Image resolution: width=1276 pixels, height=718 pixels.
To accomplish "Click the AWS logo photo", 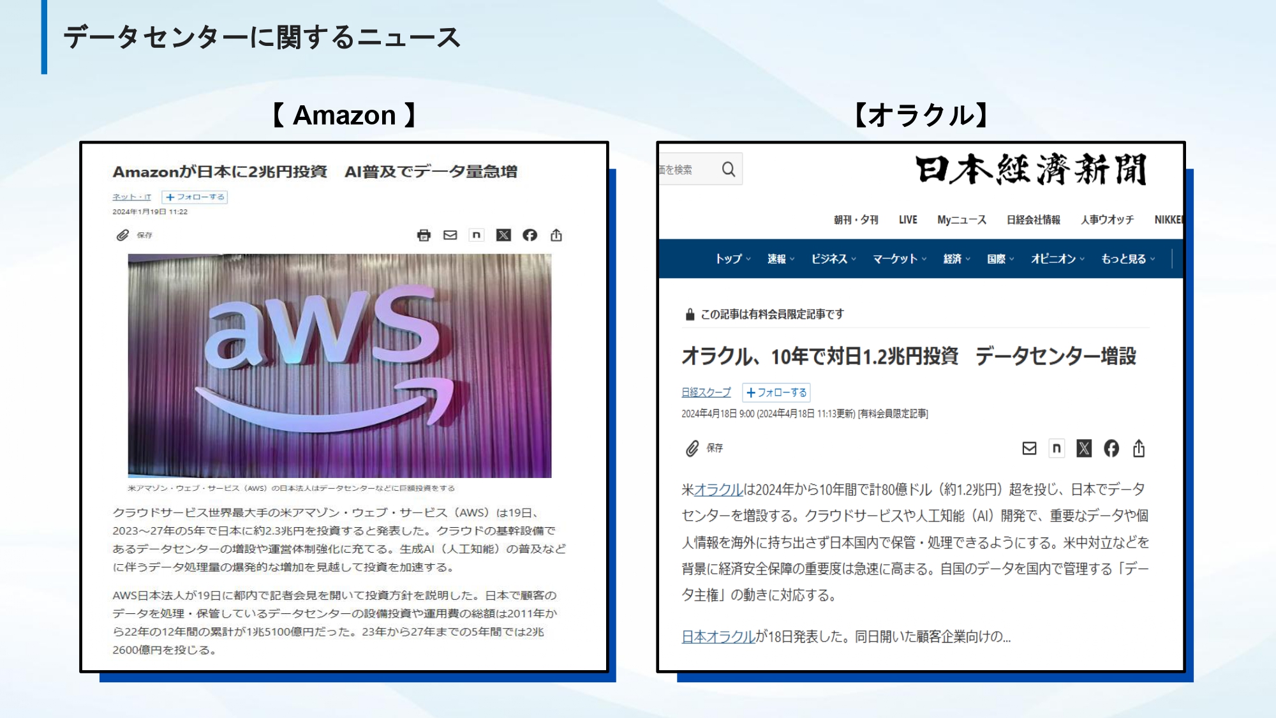I will point(339,366).
